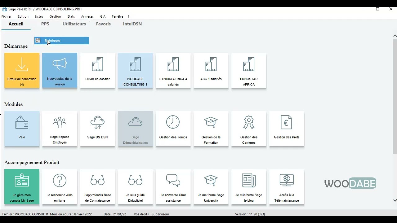Open the Listes menu
Image resolution: width=397 pixels, height=223 pixels.
(x=39, y=16)
